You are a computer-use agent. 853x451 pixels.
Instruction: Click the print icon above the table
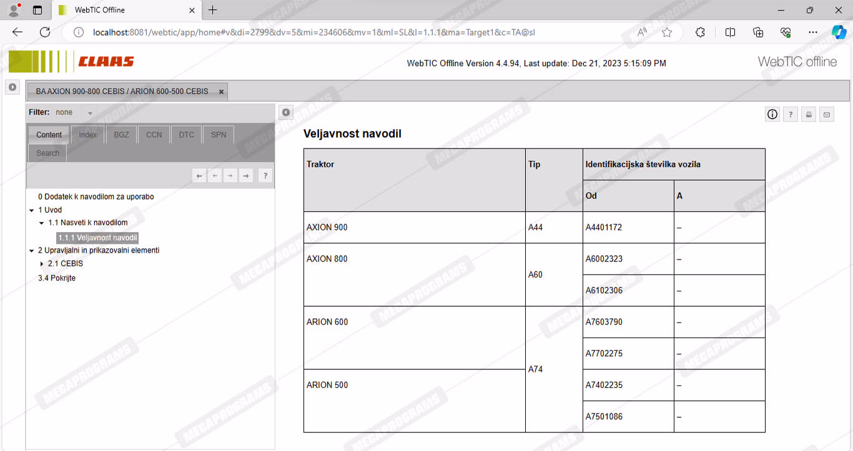click(x=809, y=114)
